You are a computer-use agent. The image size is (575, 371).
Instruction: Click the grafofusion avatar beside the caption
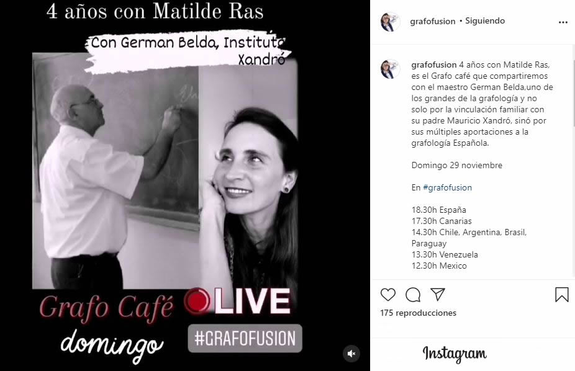click(390, 69)
